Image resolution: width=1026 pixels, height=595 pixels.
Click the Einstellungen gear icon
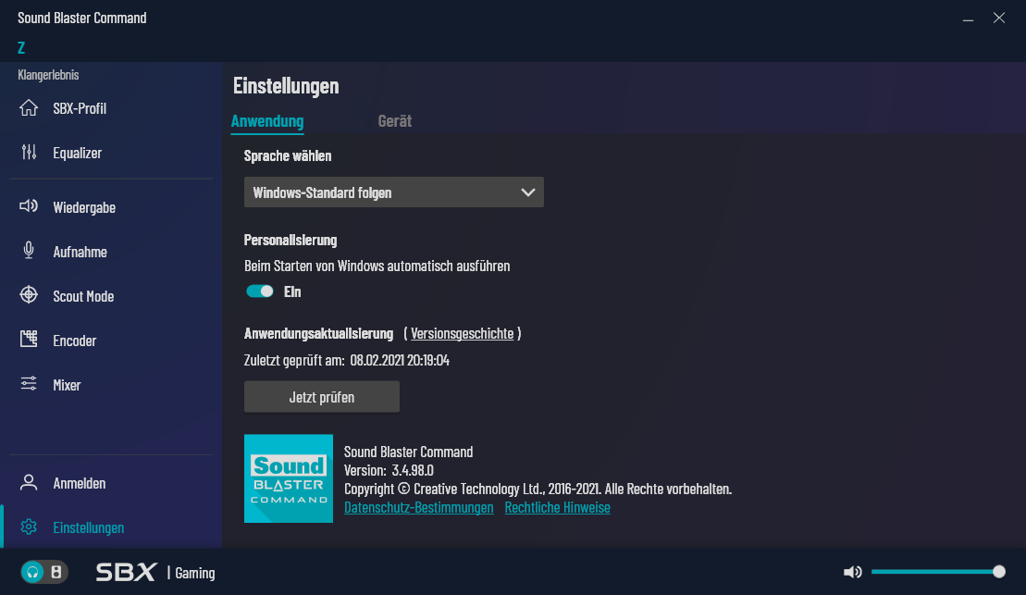[x=29, y=527]
